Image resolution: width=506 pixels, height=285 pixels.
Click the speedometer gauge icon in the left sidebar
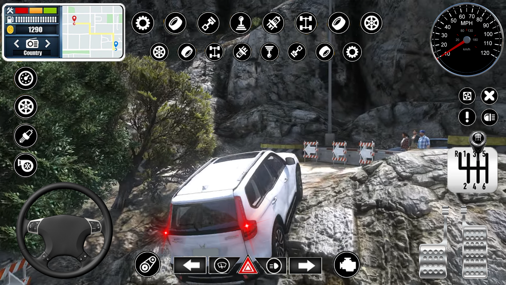point(25,78)
